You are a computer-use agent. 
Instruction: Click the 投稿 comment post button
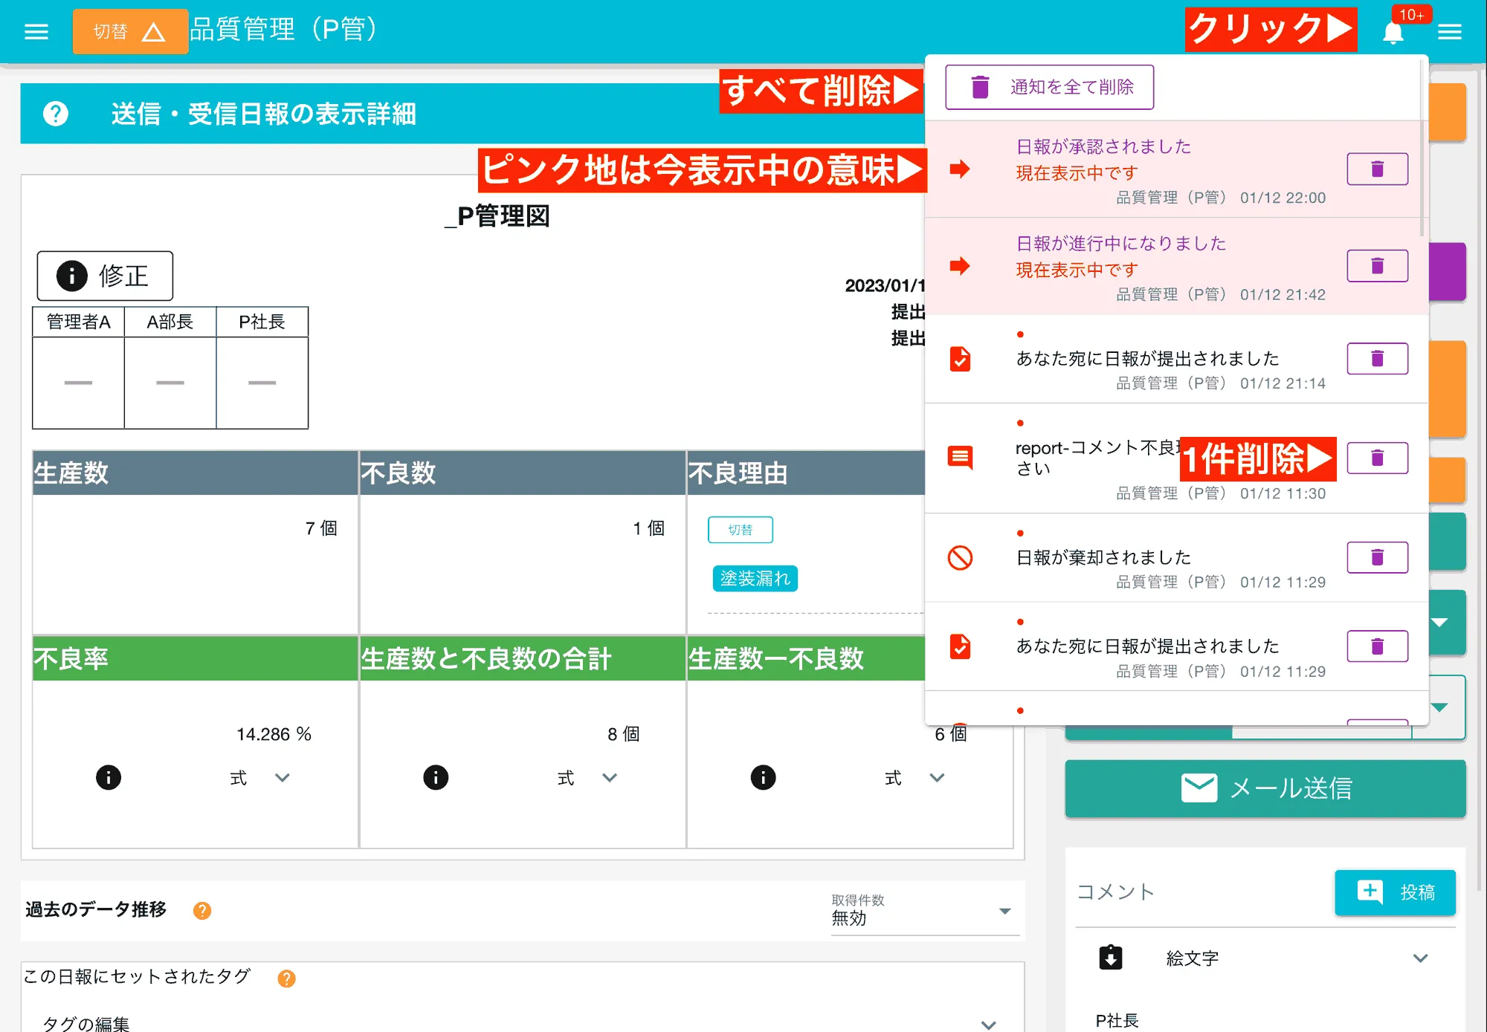point(1395,892)
